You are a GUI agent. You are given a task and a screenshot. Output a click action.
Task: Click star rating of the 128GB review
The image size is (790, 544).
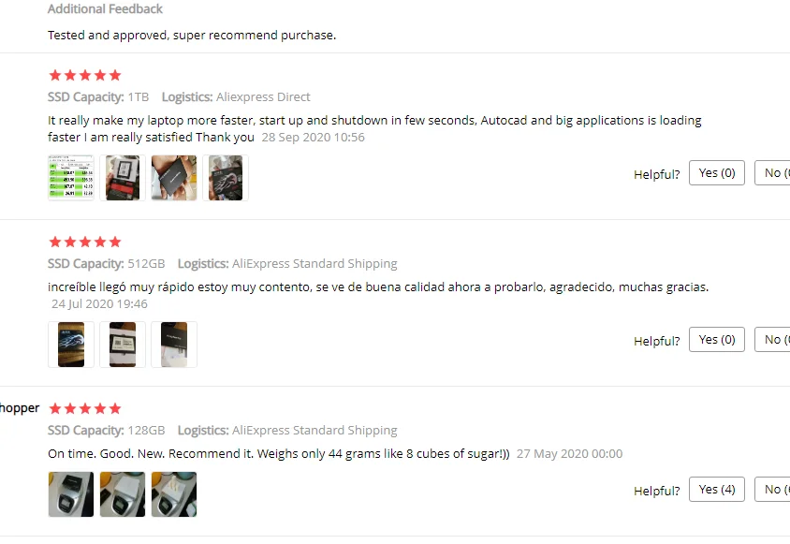[85, 408]
